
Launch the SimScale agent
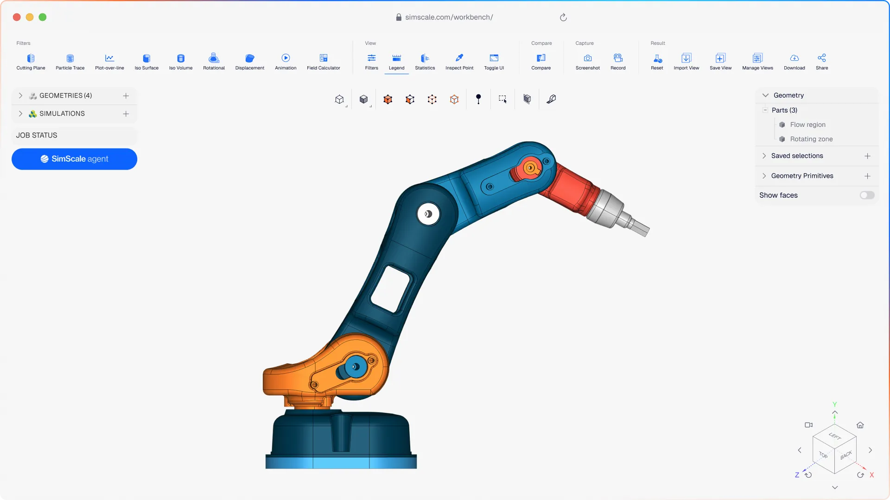point(74,159)
